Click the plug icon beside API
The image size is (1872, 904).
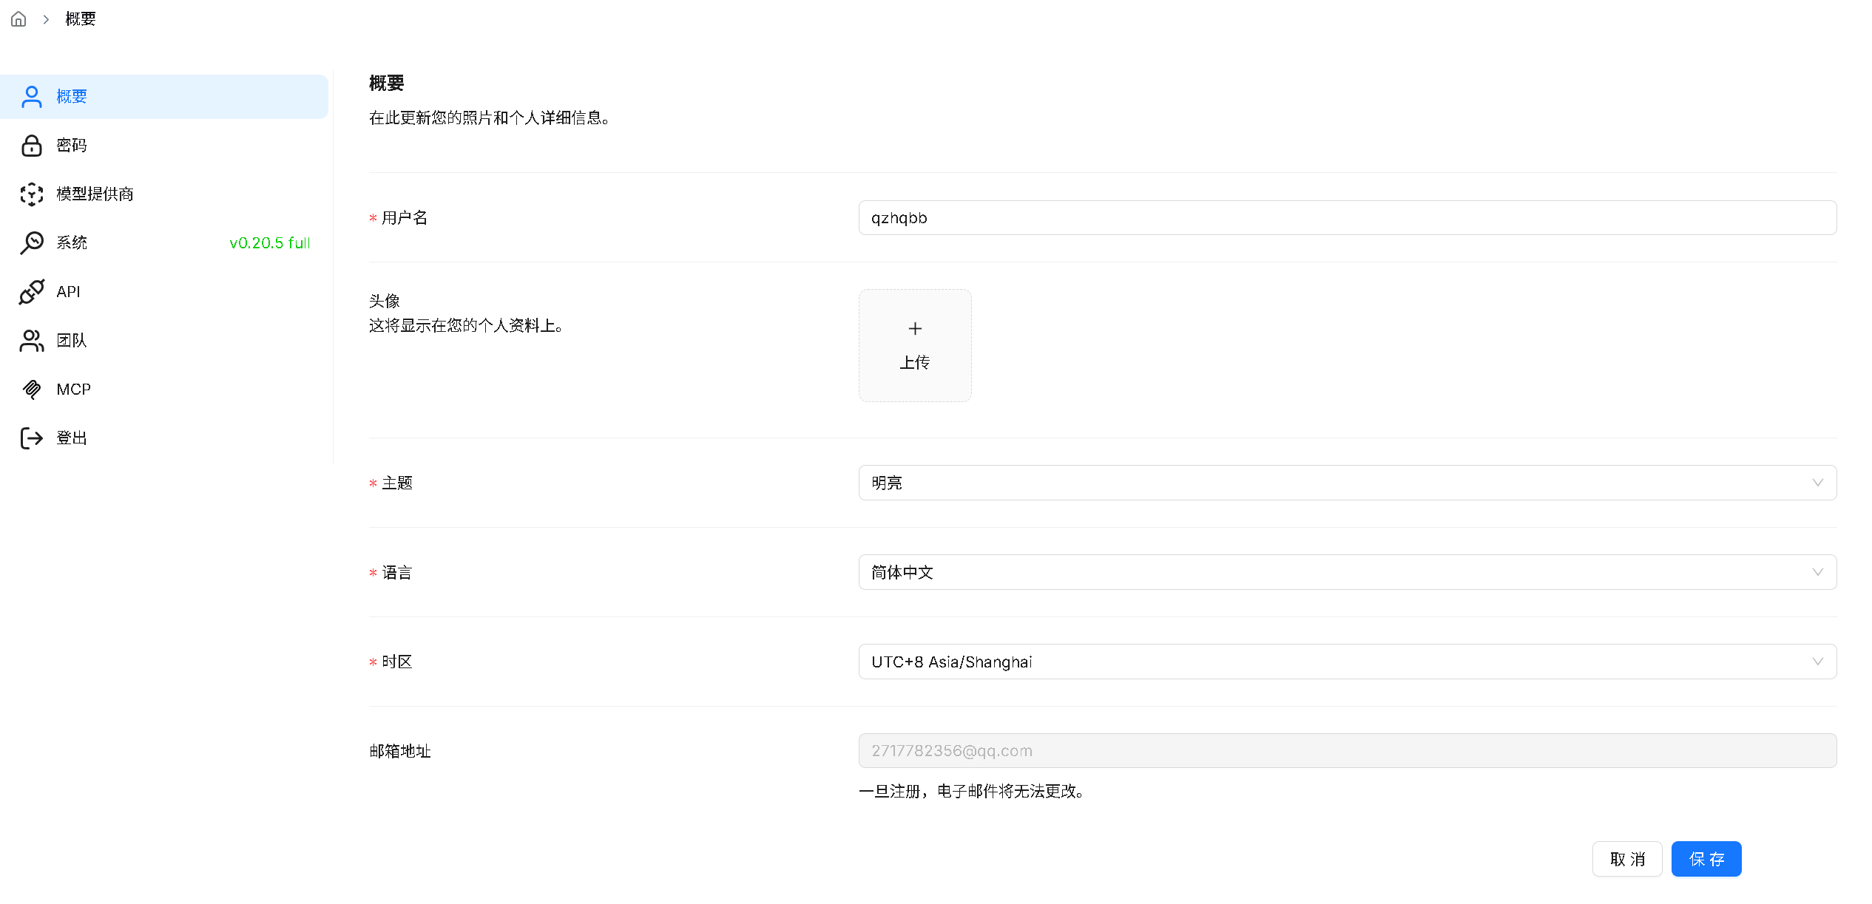click(x=32, y=292)
